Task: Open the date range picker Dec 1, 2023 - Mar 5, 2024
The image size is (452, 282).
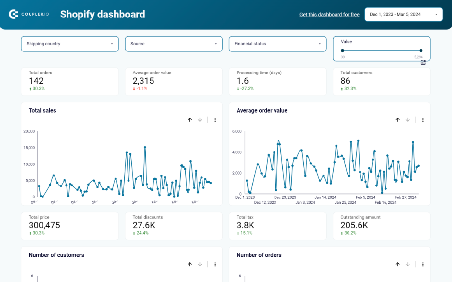Action: pyautogui.click(x=404, y=15)
